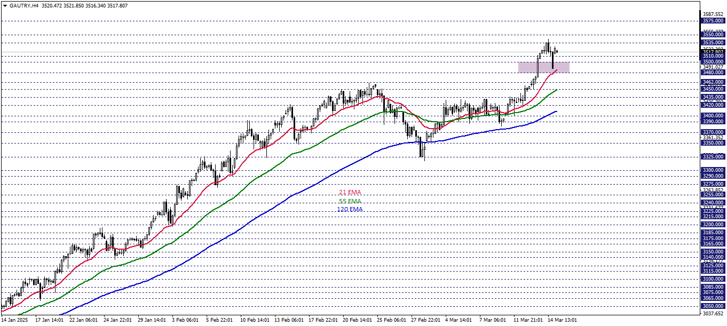Screen dimensions: 727x326
Task: Click the 3240.000 price level label
Action: point(713,203)
